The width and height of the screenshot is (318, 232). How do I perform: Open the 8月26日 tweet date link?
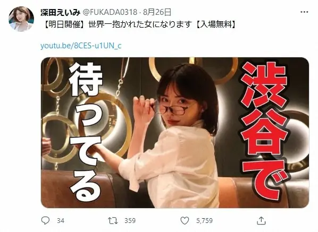coord(157,12)
